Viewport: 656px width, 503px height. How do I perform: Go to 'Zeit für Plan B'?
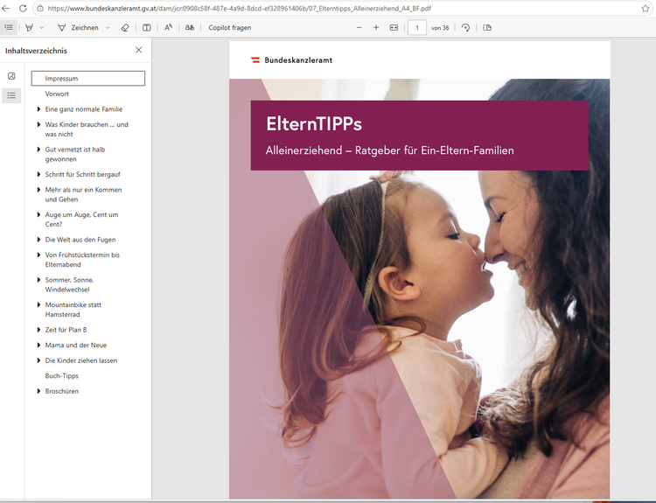[x=66, y=330]
